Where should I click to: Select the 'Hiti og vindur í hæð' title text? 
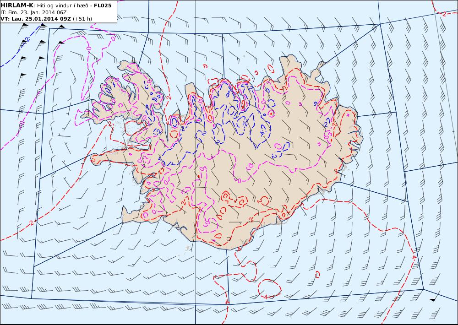(62, 5)
